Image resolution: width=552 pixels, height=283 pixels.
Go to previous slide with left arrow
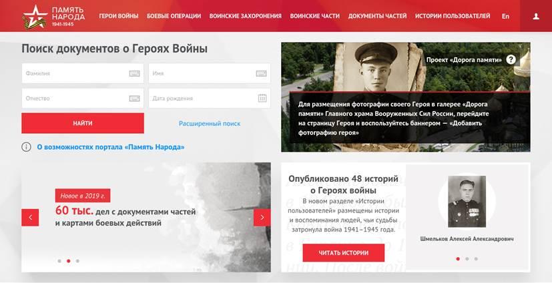(x=30, y=217)
